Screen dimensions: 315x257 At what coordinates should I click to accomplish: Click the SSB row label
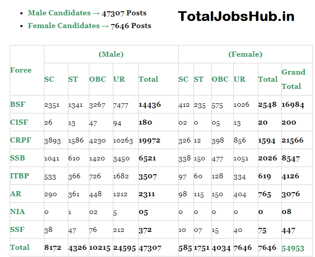point(17,158)
